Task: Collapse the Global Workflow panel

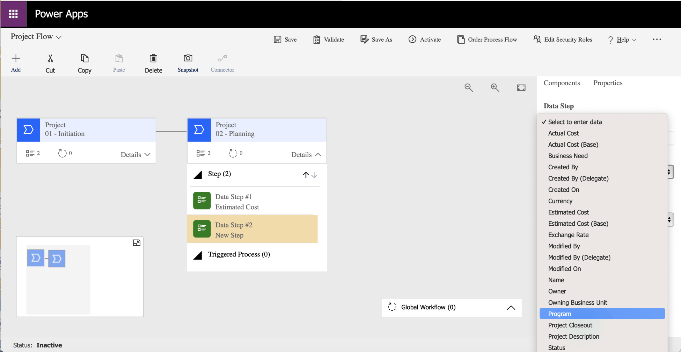Action: (511, 307)
